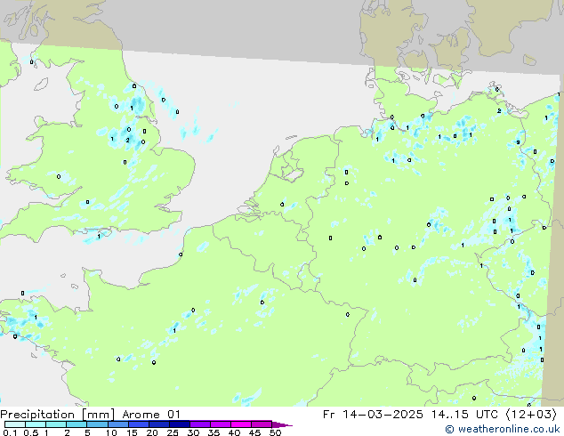The image size is (564, 436).
Task: Pick the 40–45 mm bright magenta swatch
Action: pos(241,424)
